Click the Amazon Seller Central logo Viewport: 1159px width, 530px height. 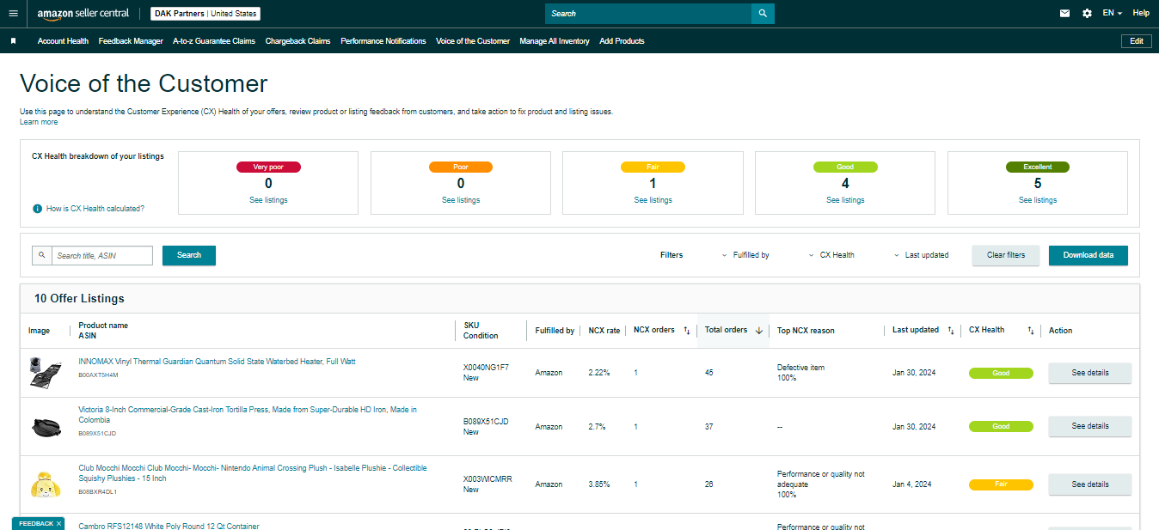[x=83, y=14]
